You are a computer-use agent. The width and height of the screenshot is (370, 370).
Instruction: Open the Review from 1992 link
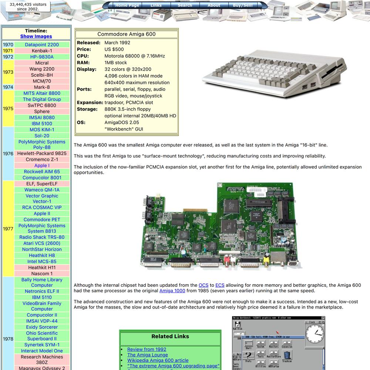(x=147, y=350)
